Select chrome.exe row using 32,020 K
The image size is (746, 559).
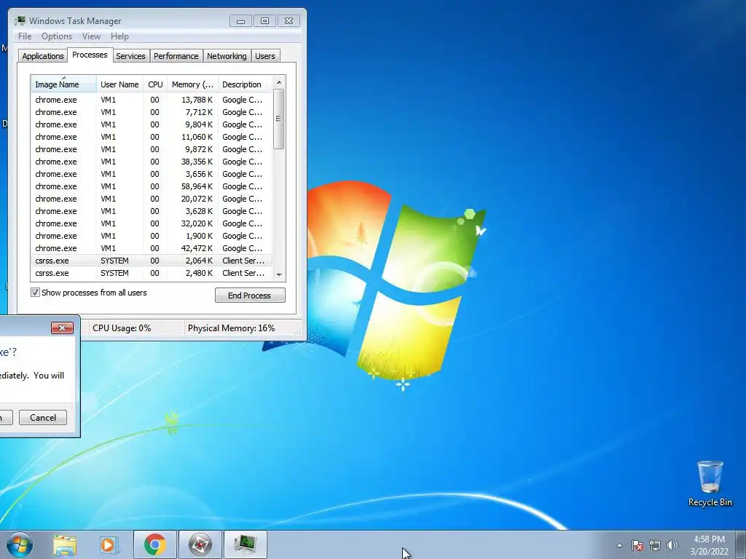pyautogui.click(x=152, y=223)
